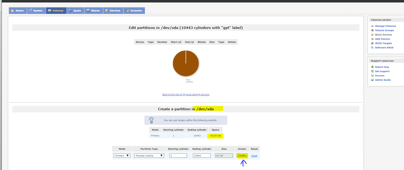Image resolution: width=404 pixels, height=170 pixels.
Task: Click the Get support icon
Action: click(372, 71)
